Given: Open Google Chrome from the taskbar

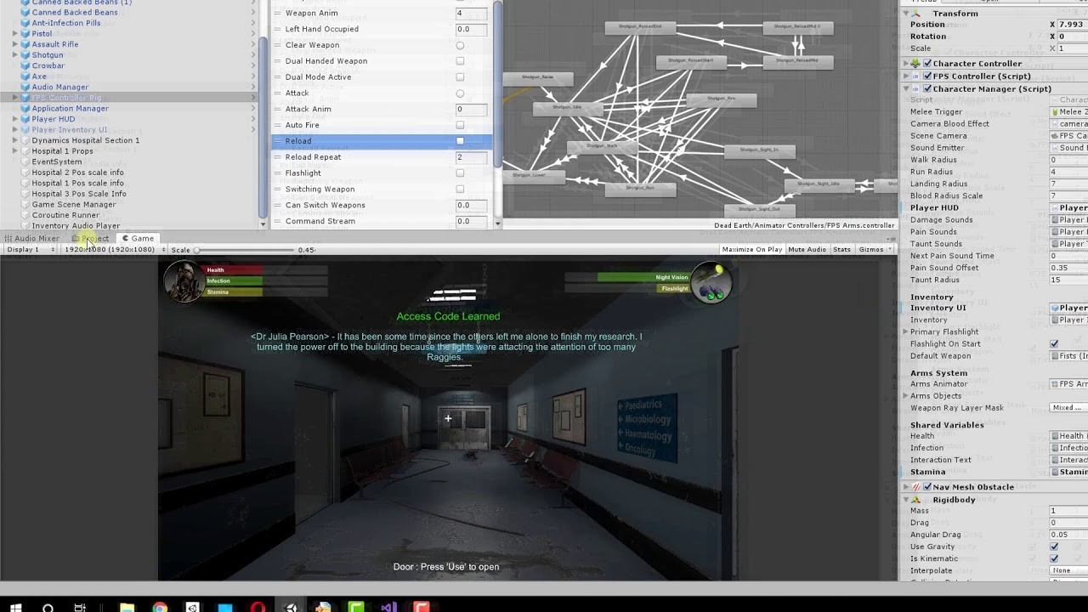Looking at the screenshot, I should pos(160,607).
